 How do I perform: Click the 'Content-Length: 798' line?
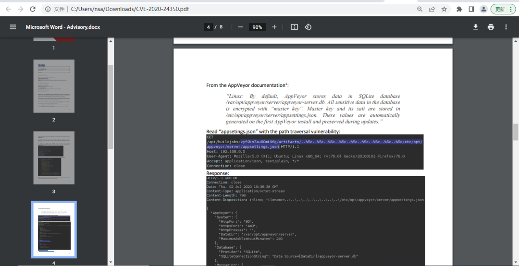click(226, 195)
